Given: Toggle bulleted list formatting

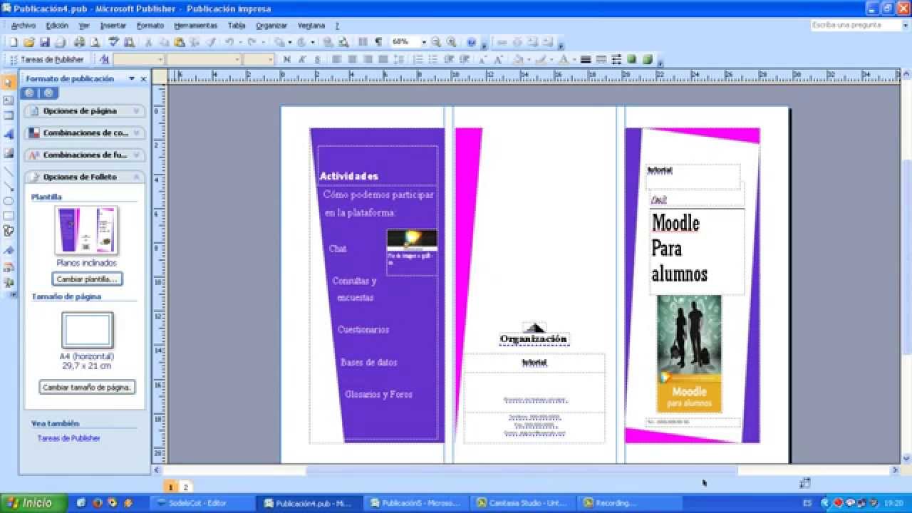Looking at the screenshot, I should (x=432, y=59).
